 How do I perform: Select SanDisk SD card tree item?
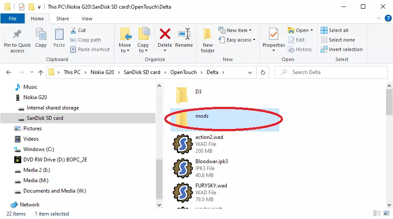point(78,118)
